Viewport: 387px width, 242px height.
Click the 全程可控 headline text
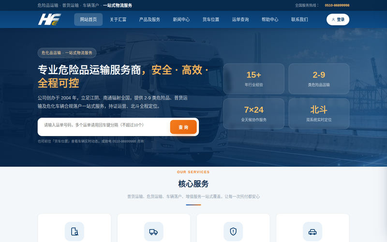[59, 83]
